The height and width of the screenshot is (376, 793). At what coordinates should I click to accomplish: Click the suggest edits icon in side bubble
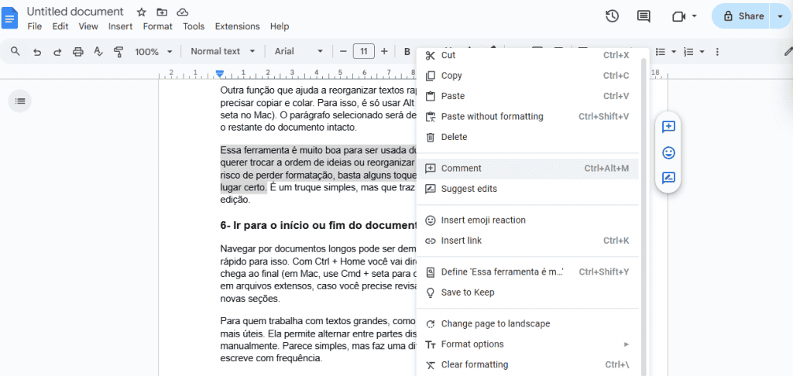click(668, 178)
